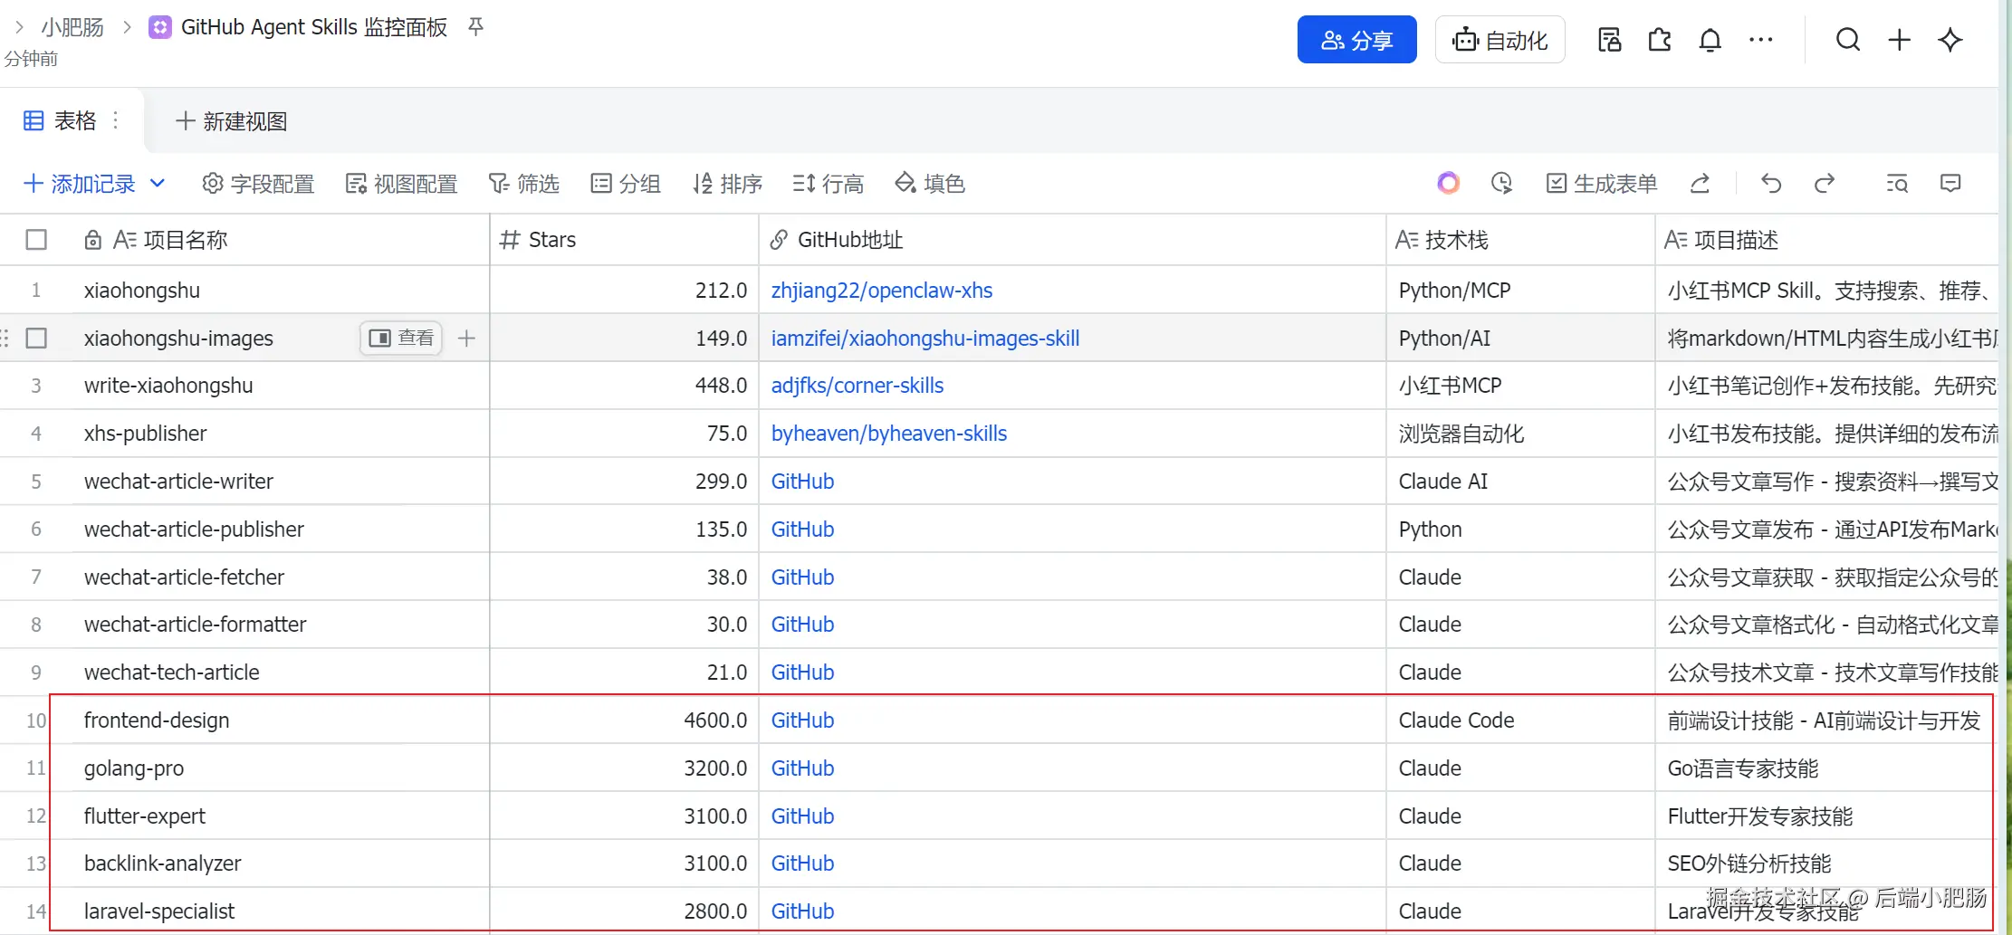Pin the document with pin icon
This screenshot has width=2012, height=935.
[x=475, y=27]
